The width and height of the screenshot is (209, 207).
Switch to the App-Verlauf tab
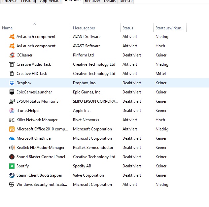50,1
